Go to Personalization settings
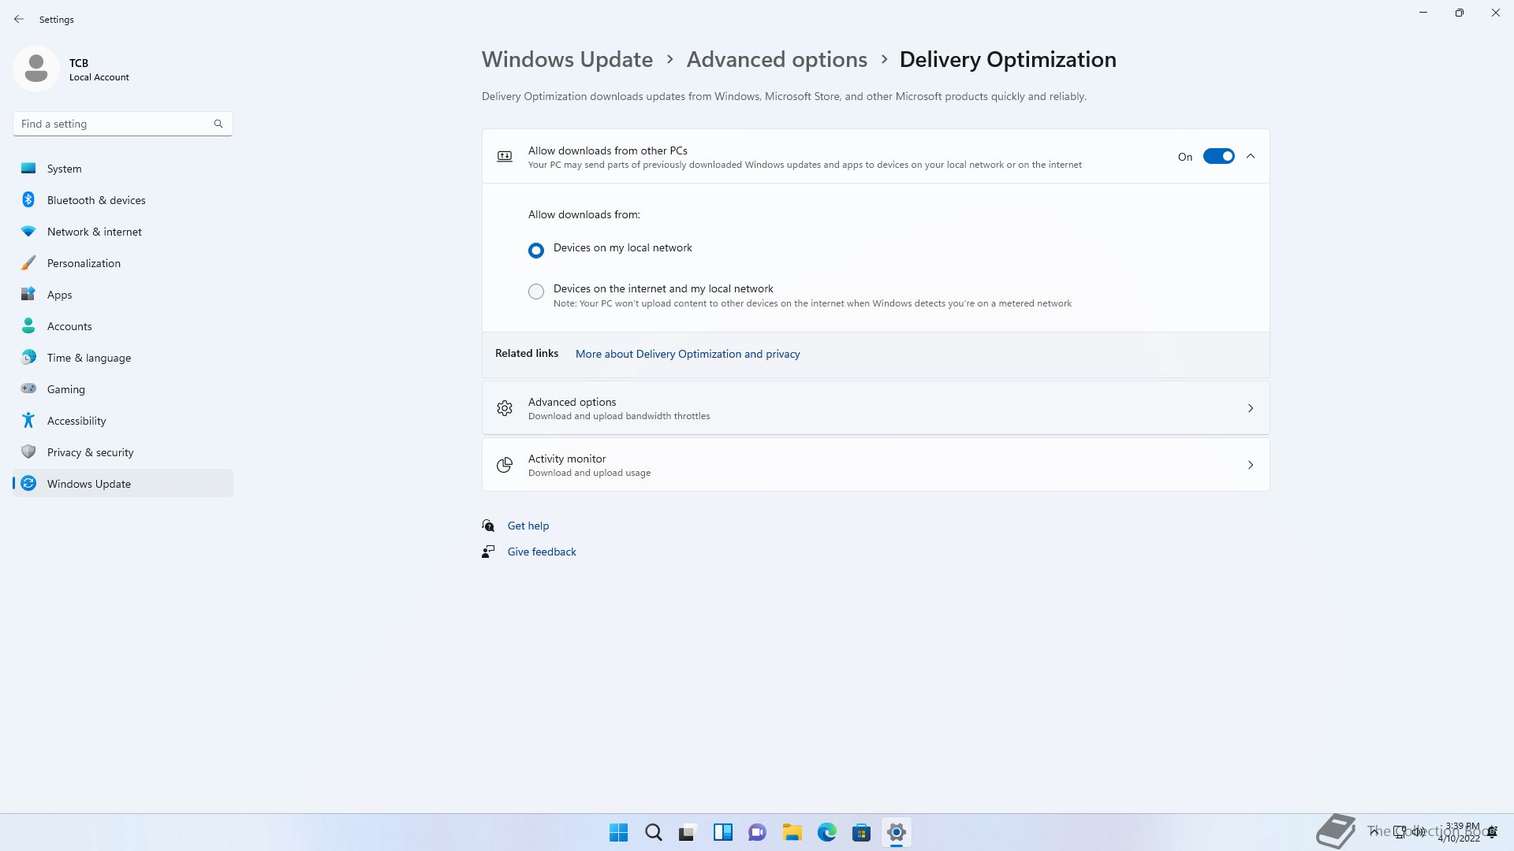The image size is (1514, 851). tap(123, 262)
